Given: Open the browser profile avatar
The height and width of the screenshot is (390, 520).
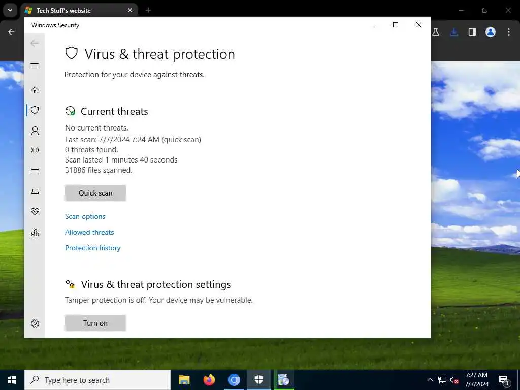Looking at the screenshot, I should click(491, 32).
